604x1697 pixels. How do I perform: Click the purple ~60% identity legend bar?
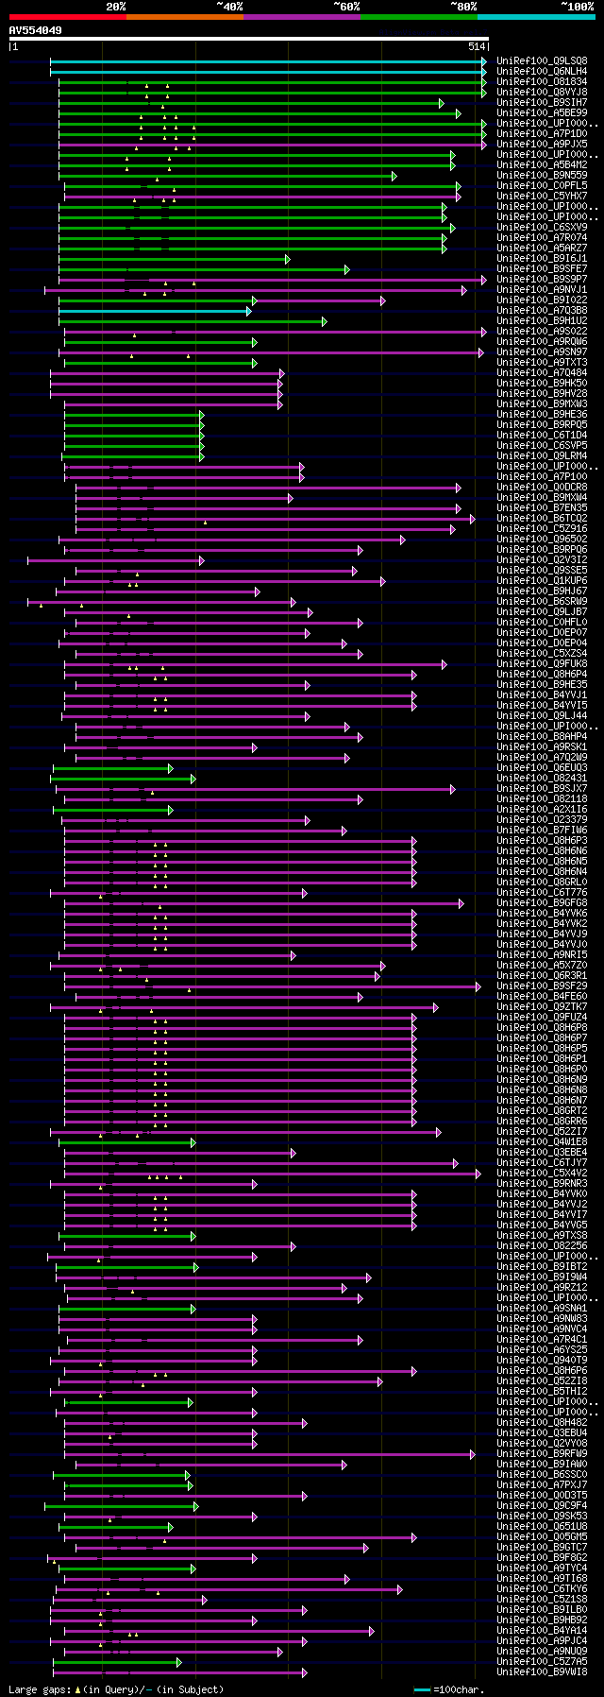tap(301, 17)
